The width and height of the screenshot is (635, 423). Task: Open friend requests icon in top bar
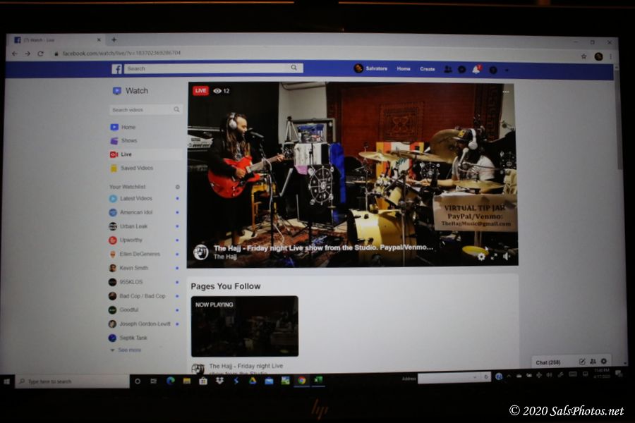[448, 69]
